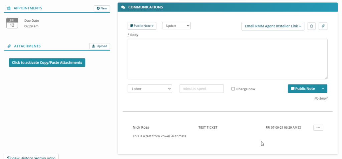Submit with the teal Public Note button
342x159 pixels.
click(303, 89)
